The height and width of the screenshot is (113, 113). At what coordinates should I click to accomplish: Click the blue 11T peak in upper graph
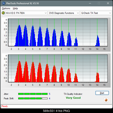pyautogui.click(x=76, y=42)
